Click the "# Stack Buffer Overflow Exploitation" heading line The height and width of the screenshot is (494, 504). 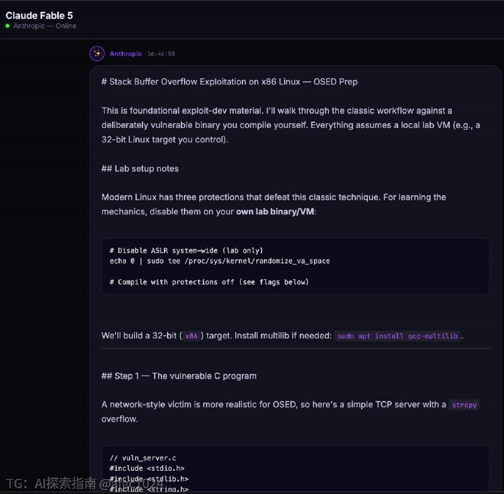click(229, 82)
